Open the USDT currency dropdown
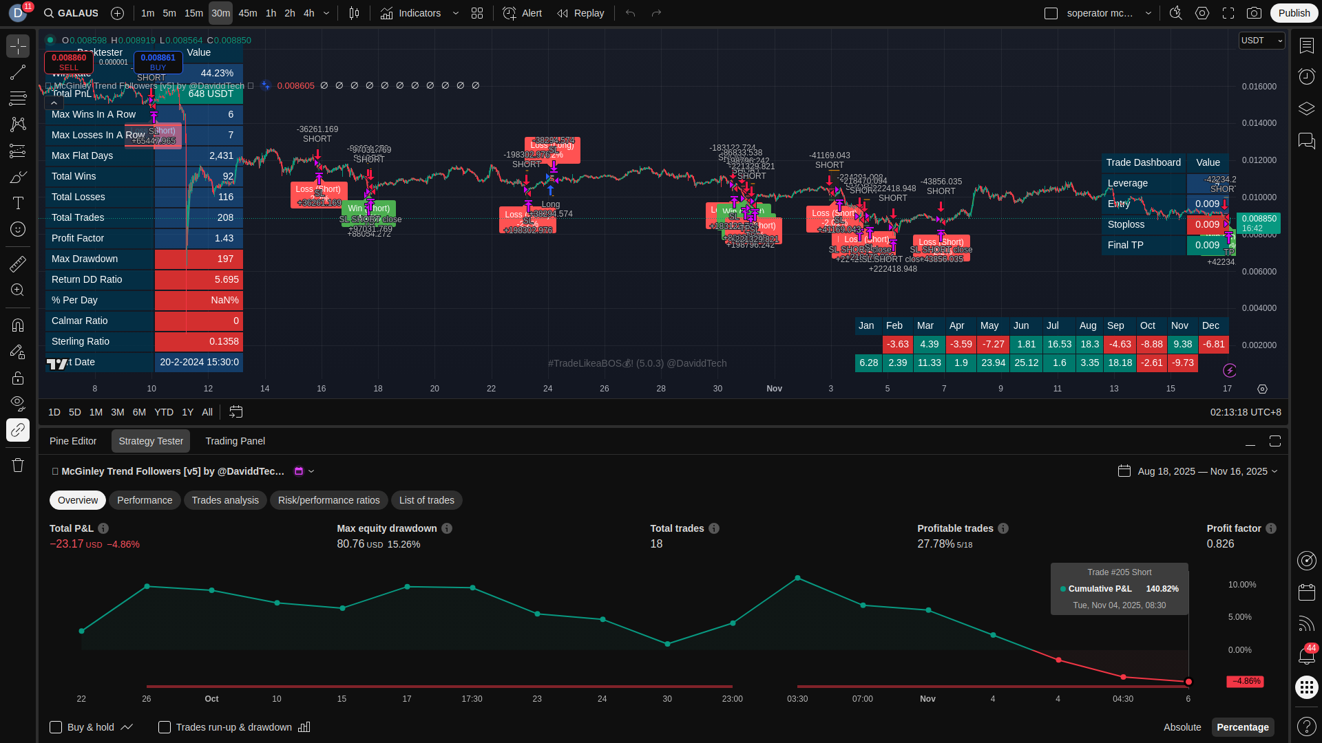Screen dimensions: 1322x743 tap(1261, 41)
